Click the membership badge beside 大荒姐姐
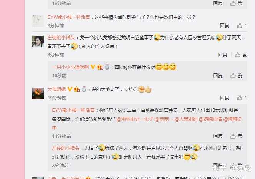The width and height of the screenshot is (258, 179). [77, 89]
